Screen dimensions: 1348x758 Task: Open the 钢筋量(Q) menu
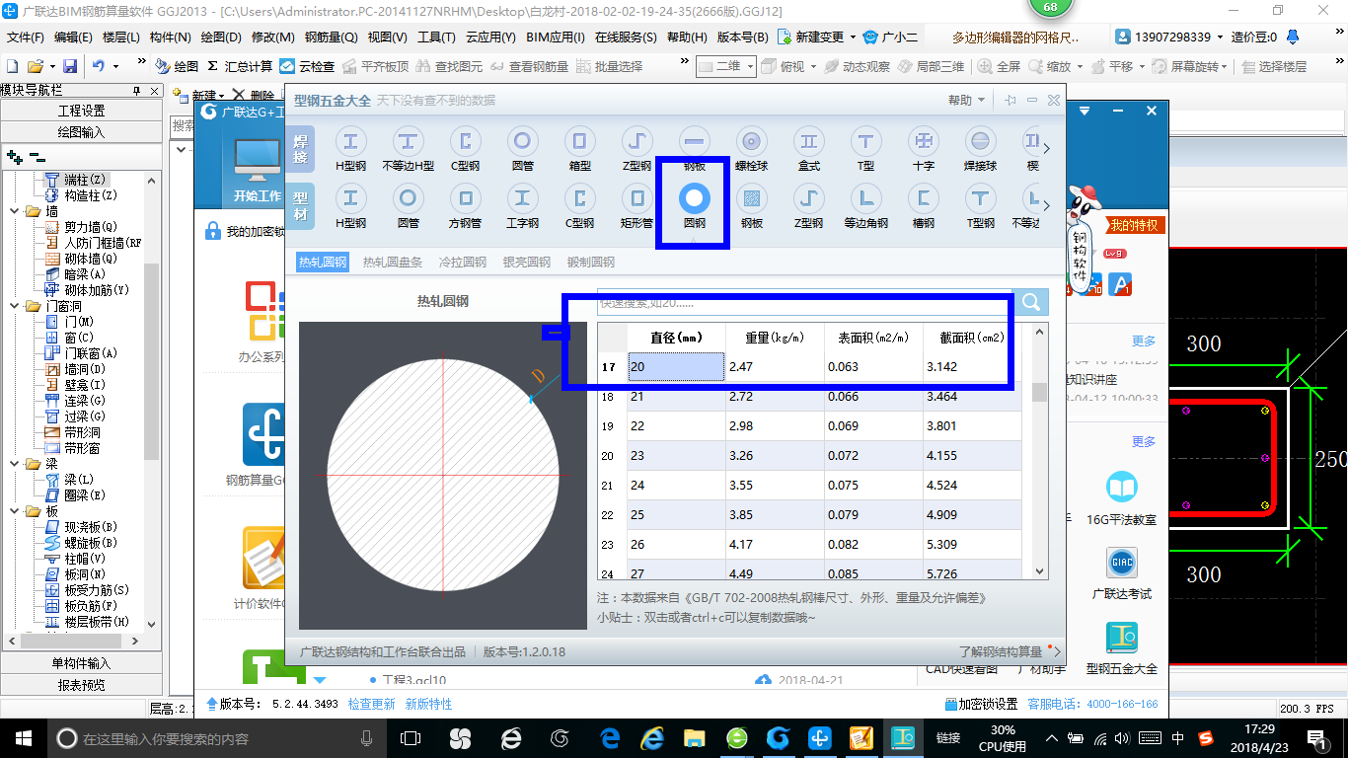(331, 38)
